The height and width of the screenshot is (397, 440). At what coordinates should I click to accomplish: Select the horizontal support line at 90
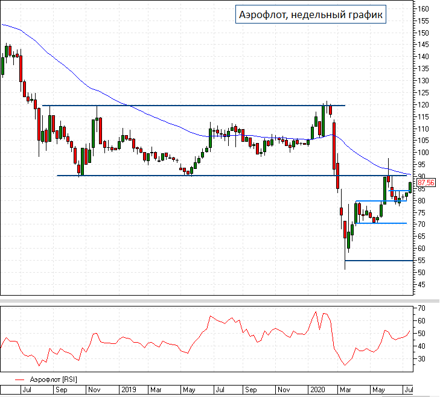(x=232, y=176)
